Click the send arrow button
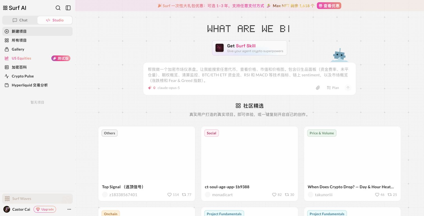 (x=348, y=88)
